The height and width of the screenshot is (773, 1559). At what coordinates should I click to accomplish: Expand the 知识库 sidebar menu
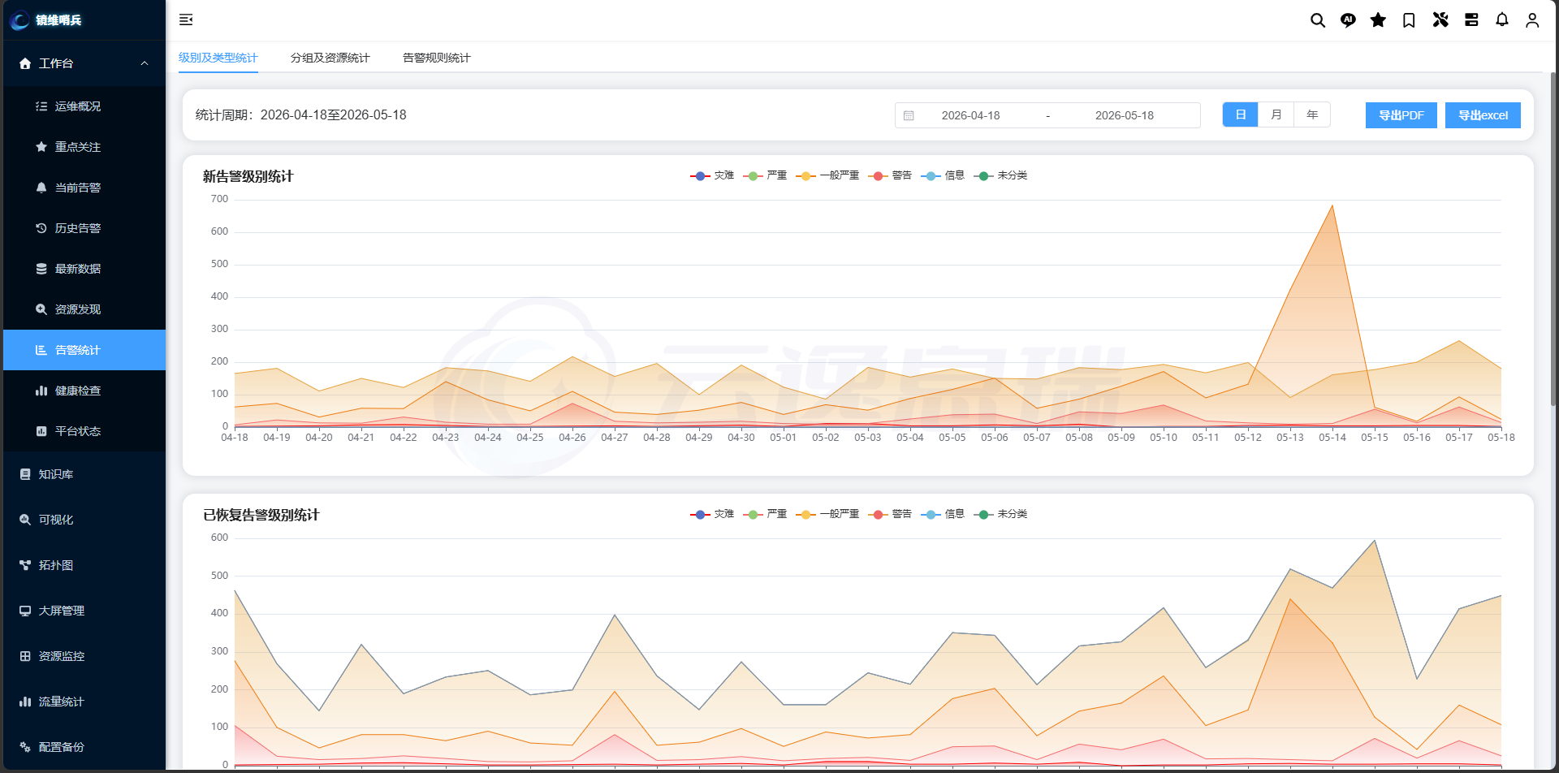tap(84, 474)
